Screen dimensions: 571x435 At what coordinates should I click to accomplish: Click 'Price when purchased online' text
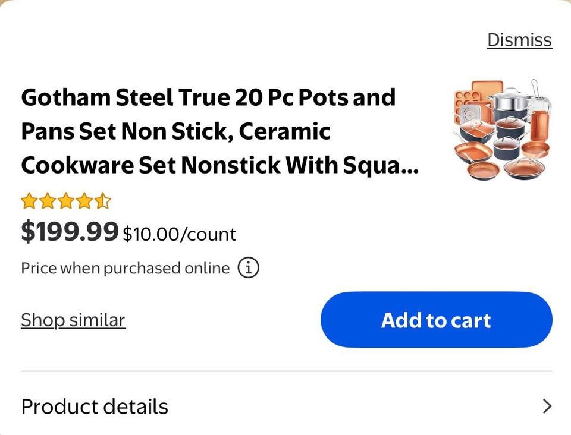(125, 268)
